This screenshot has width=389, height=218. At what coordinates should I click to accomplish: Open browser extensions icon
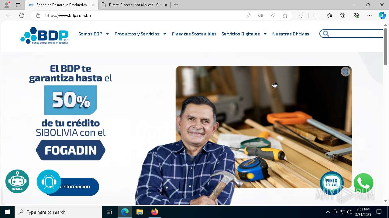[301, 15]
